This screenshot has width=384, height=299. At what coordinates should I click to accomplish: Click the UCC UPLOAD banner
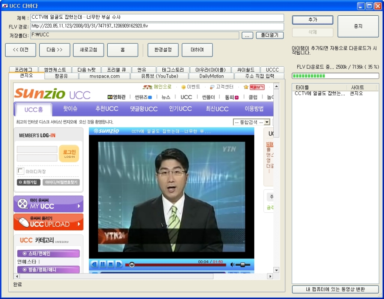[48, 222]
